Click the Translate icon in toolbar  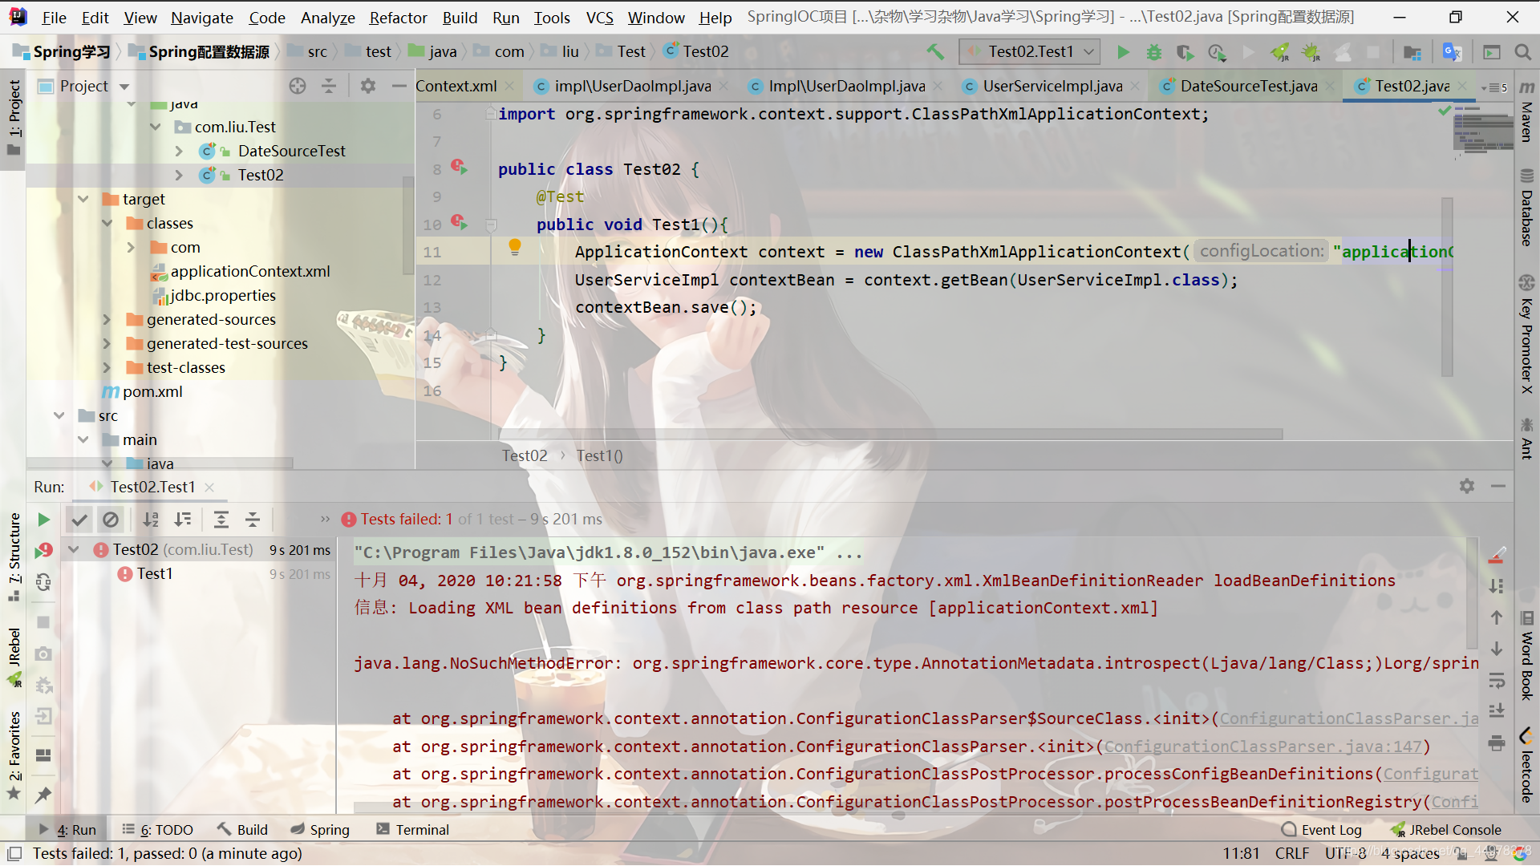(x=1452, y=52)
